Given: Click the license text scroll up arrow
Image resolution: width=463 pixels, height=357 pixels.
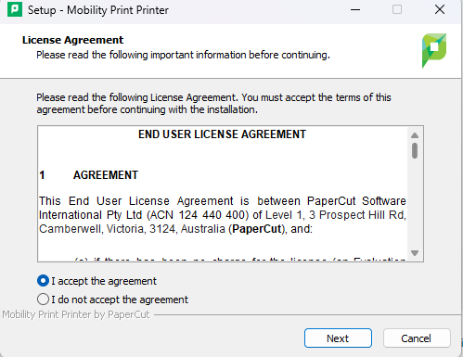Looking at the screenshot, I should [415, 135].
